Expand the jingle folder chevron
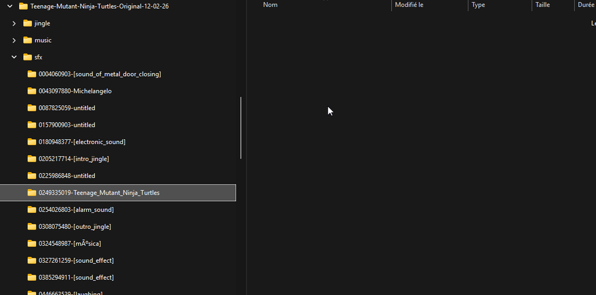Viewport: 596px width, 295px height. coord(14,23)
